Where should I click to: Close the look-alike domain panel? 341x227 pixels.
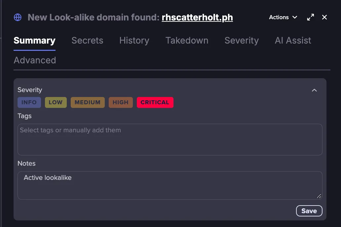click(324, 17)
